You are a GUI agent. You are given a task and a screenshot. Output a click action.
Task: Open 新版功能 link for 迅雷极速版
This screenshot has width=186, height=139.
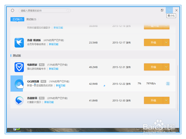tap(53, 44)
